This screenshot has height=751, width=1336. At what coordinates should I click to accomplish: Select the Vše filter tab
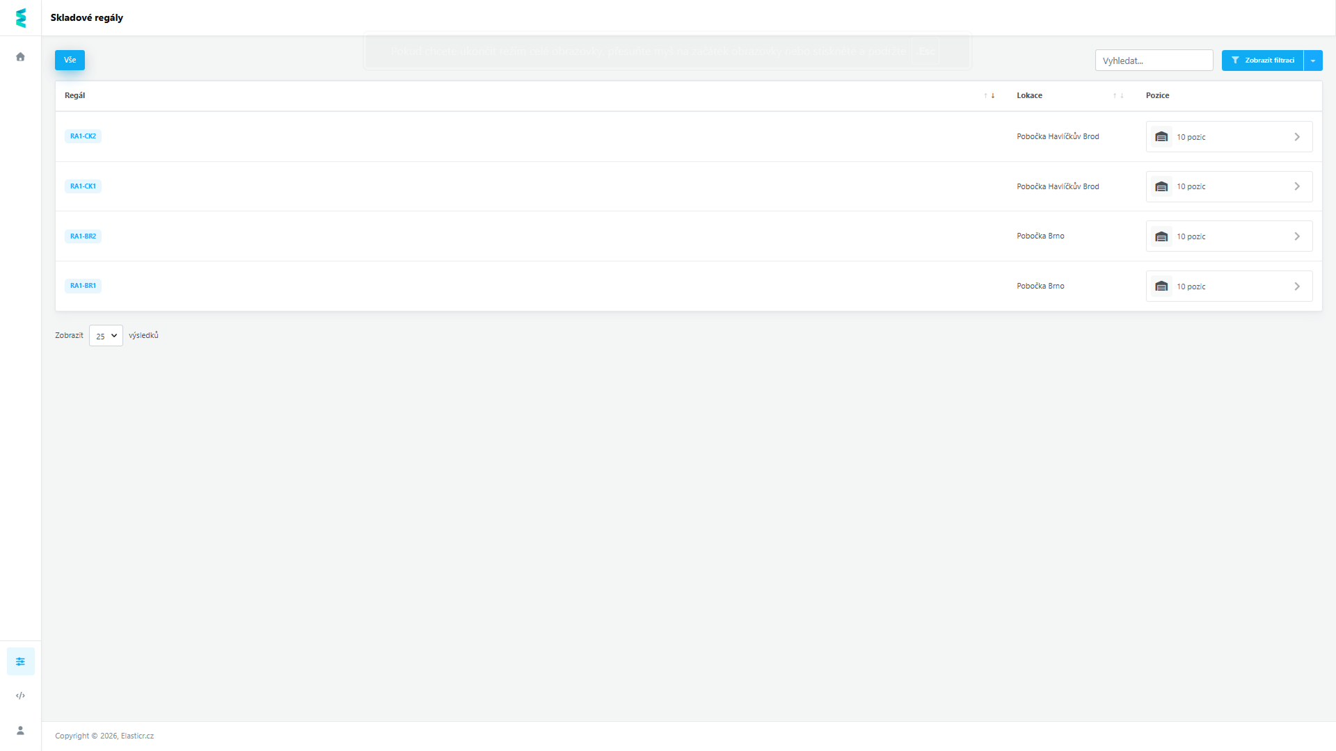point(70,60)
